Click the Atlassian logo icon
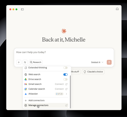 click(x=26, y=94)
